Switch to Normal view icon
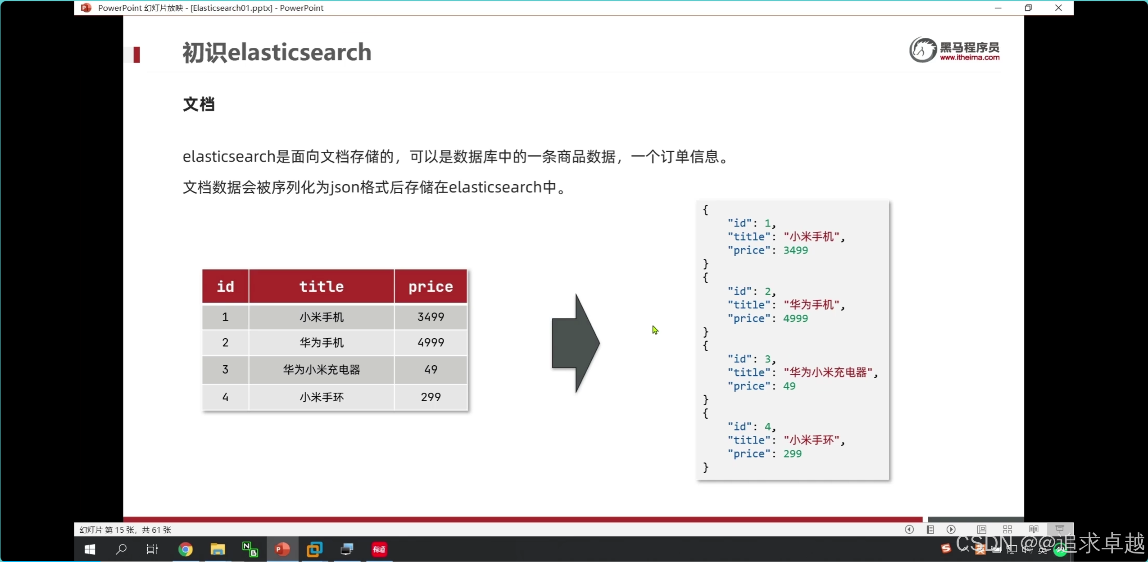Image resolution: width=1148 pixels, height=562 pixels. [x=982, y=530]
